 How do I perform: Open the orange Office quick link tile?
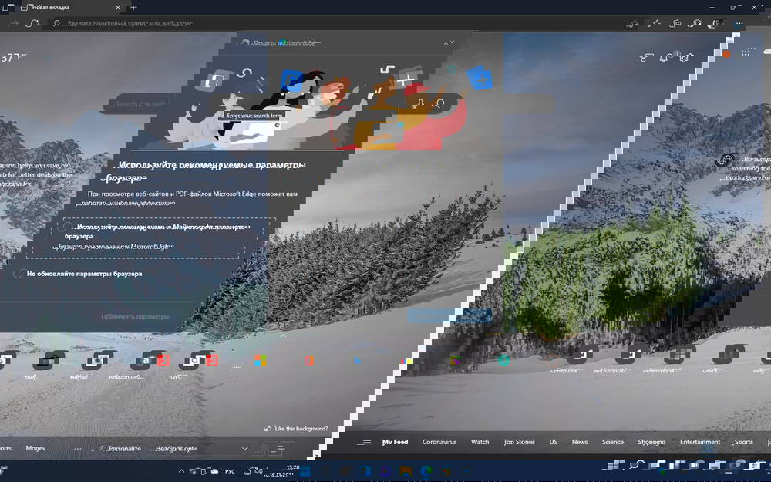click(309, 360)
